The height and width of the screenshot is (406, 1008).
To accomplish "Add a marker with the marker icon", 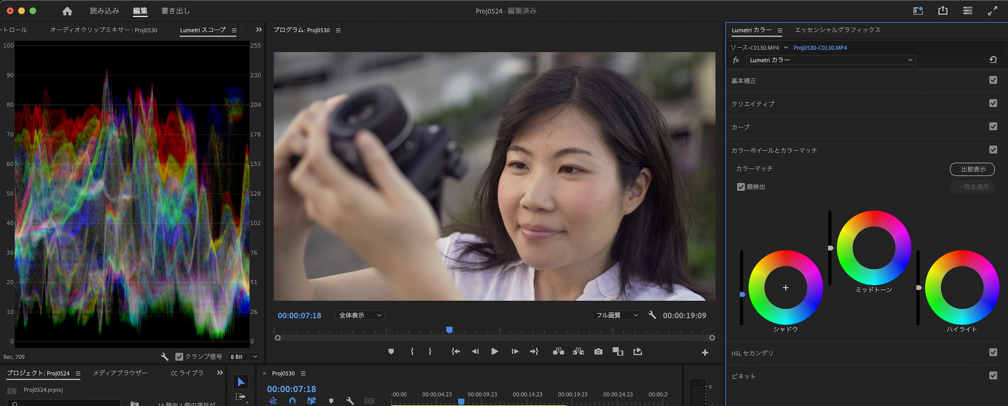I will click(391, 352).
